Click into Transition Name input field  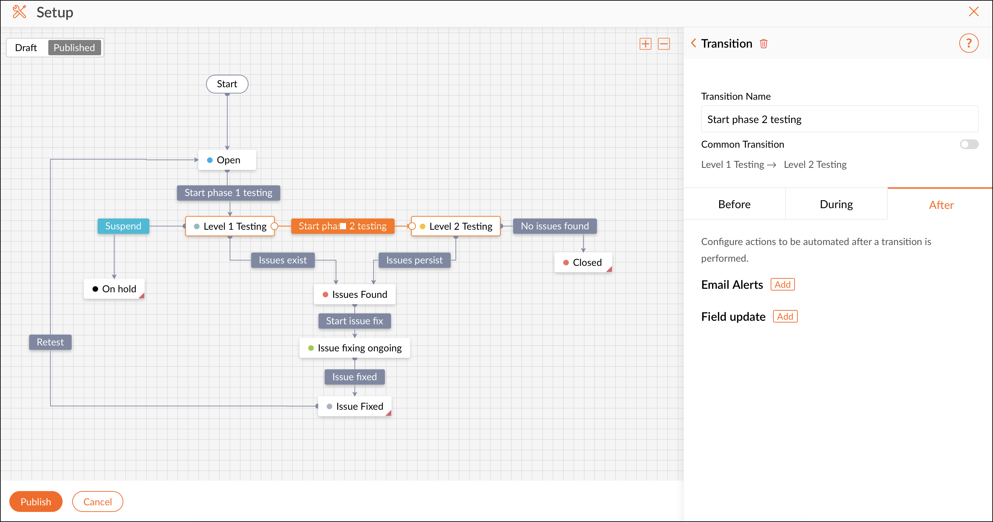coord(839,120)
